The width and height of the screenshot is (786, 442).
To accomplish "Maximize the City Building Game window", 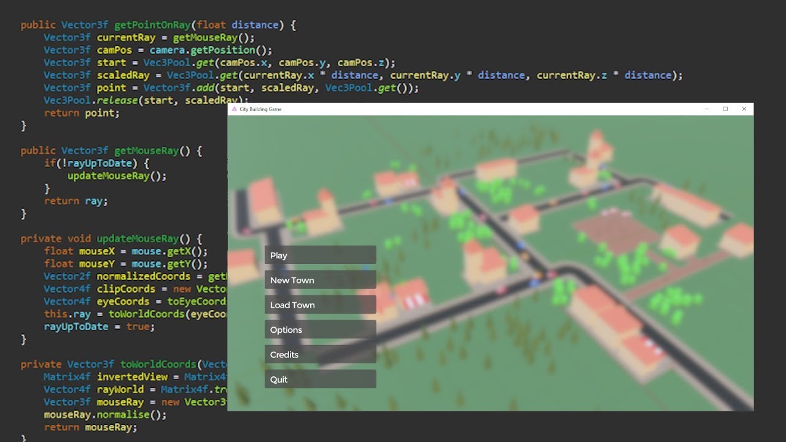I will (x=725, y=109).
